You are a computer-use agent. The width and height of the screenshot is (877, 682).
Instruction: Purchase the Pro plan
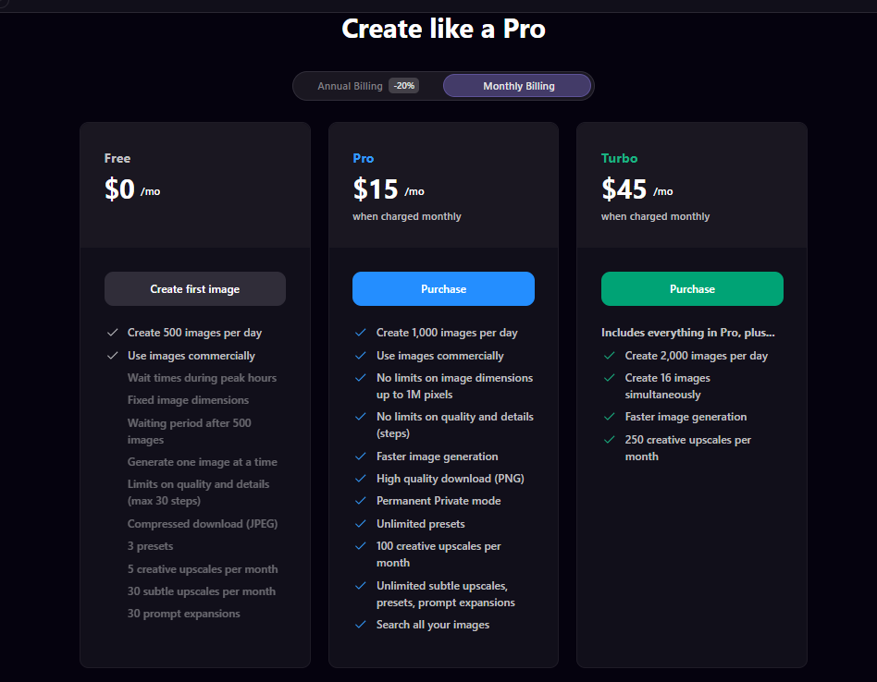click(443, 288)
